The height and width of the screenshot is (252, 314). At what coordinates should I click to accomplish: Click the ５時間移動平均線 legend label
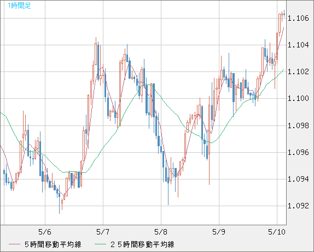(x=53, y=244)
